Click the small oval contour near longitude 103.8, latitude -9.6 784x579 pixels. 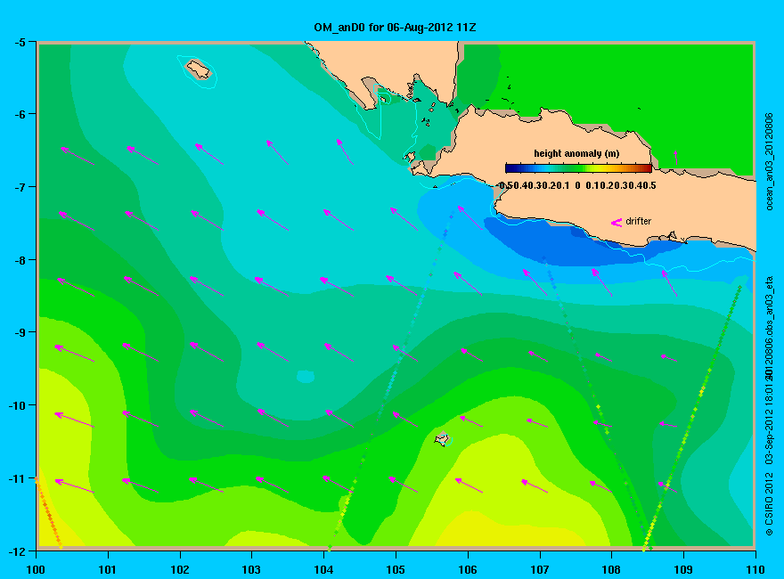pyautogui.click(x=305, y=376)
